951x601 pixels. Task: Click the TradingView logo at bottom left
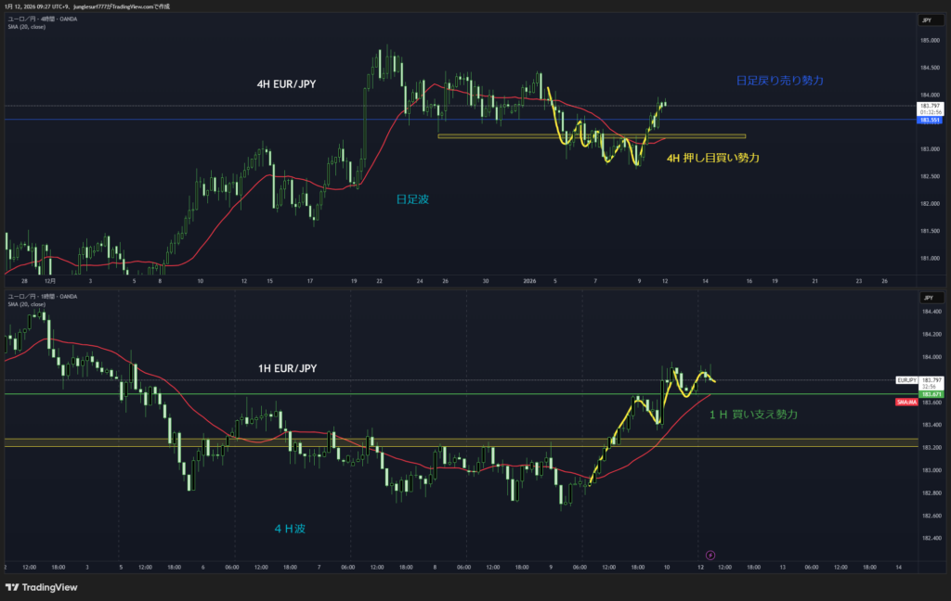pyautogui.click(x=41, y=587)
